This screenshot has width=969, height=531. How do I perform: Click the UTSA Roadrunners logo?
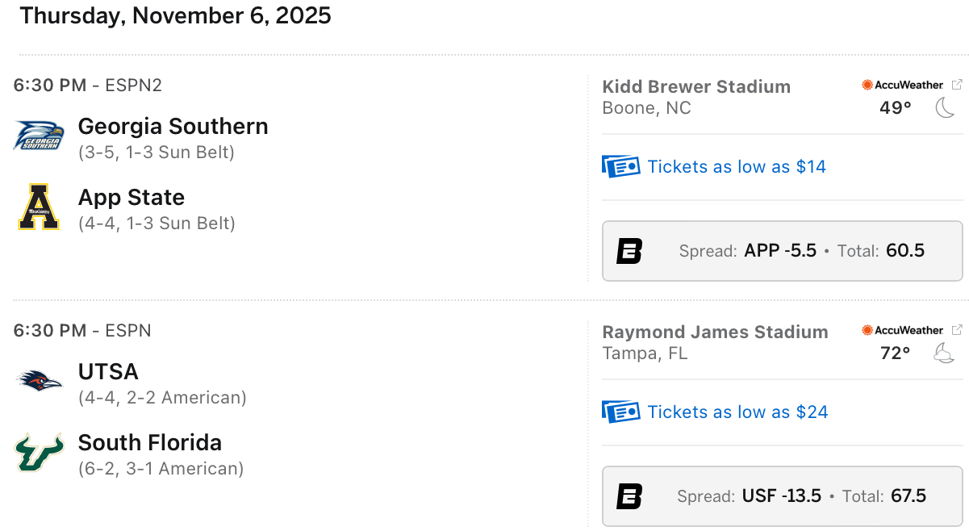point(38,380)
